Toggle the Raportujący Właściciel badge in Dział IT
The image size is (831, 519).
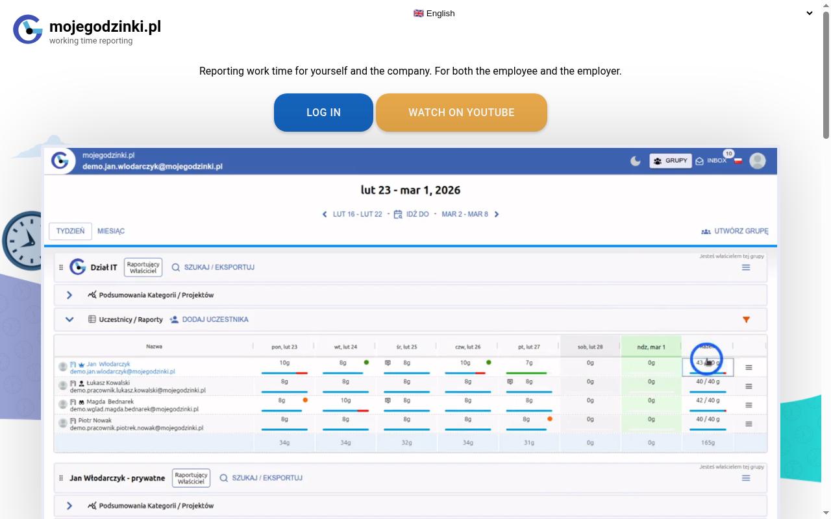(x=143, y=267)
